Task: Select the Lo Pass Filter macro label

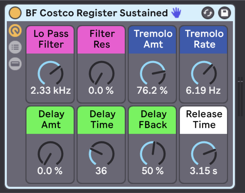Action: click(x=50, y=40)
